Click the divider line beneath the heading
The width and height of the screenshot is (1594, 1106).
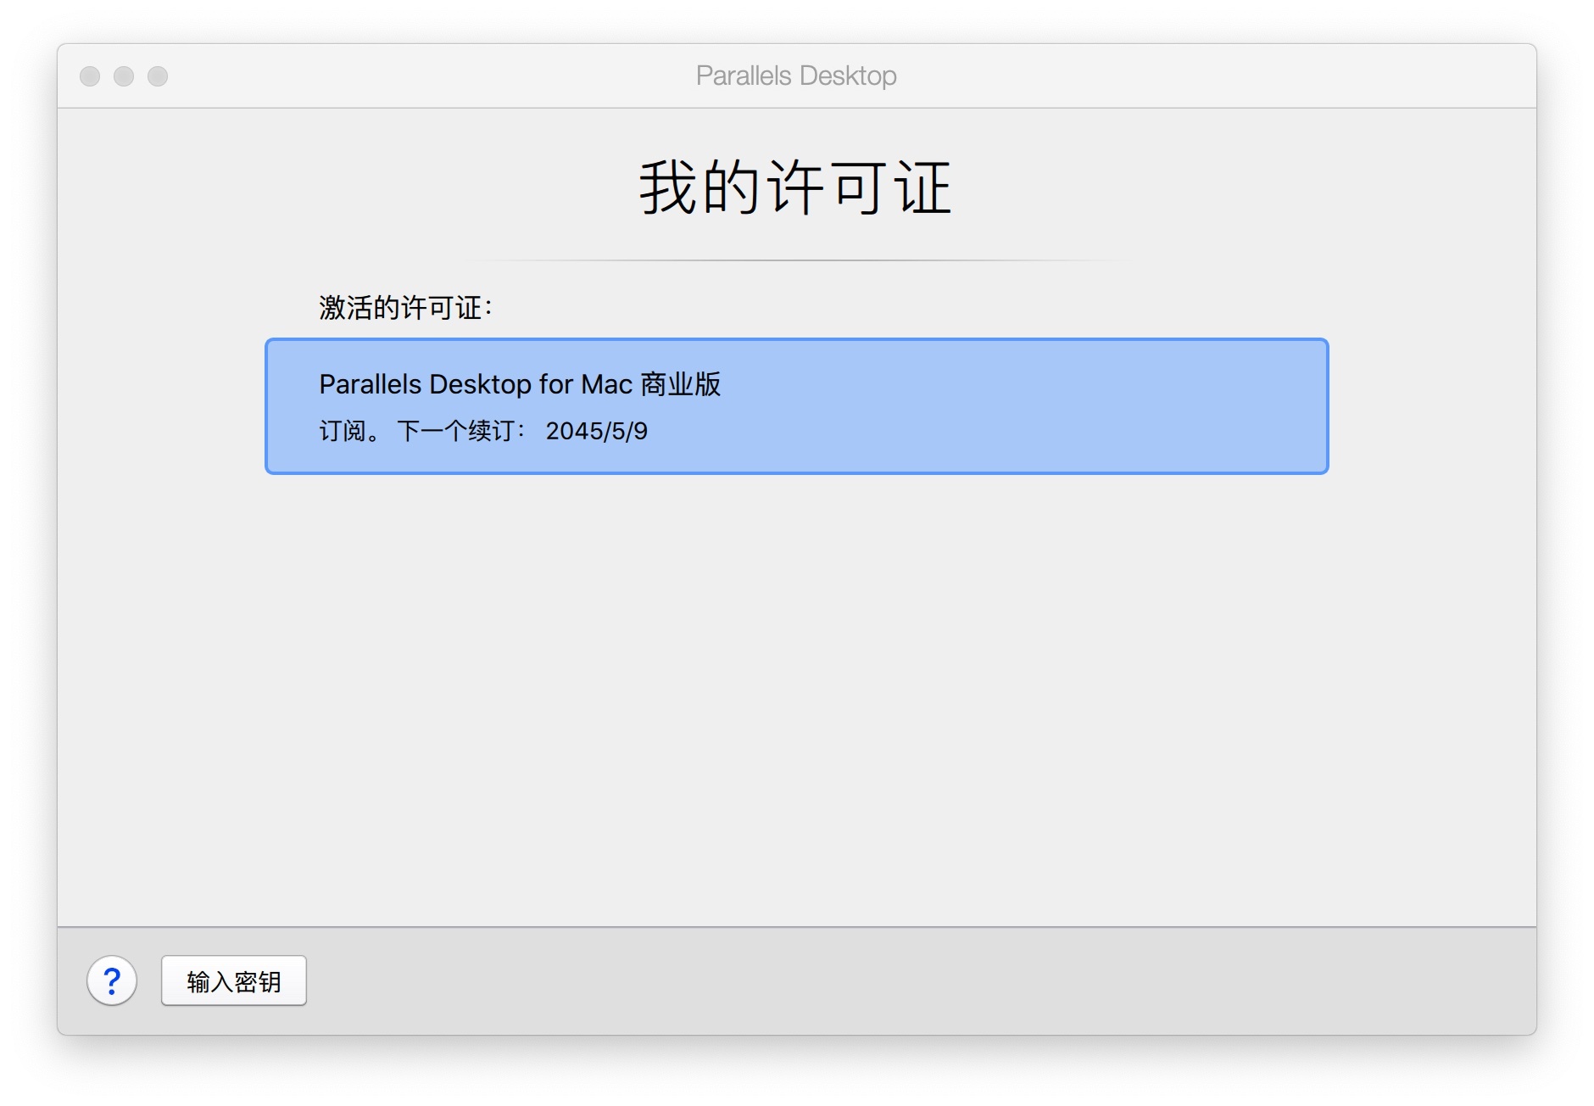(x=795, y=260)
